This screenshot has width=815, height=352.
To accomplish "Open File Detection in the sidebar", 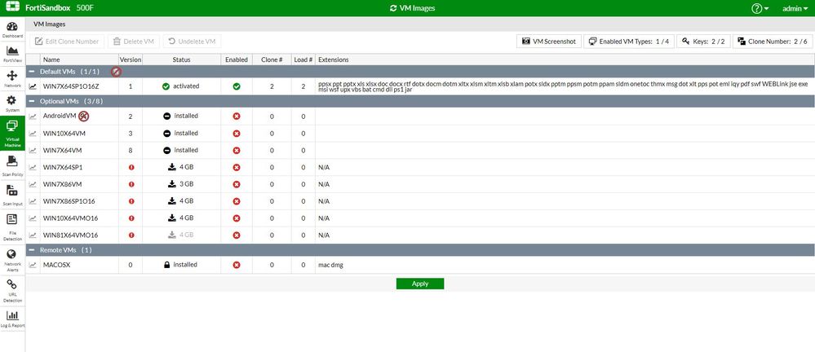I will tap(12, 227).
